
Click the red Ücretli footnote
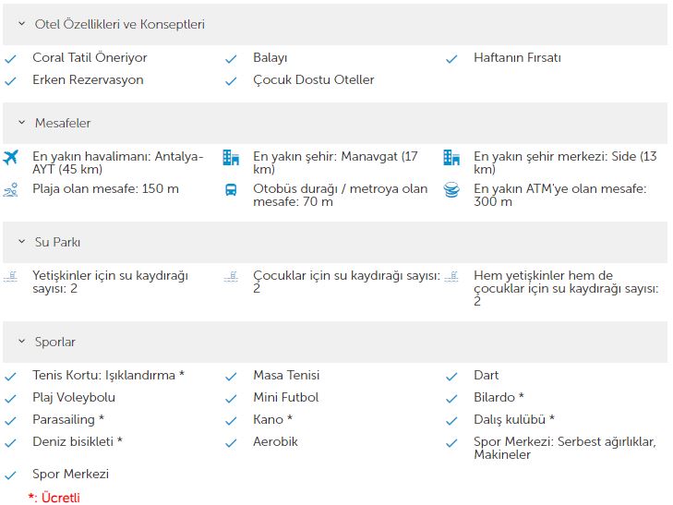(x=54, y=498)
